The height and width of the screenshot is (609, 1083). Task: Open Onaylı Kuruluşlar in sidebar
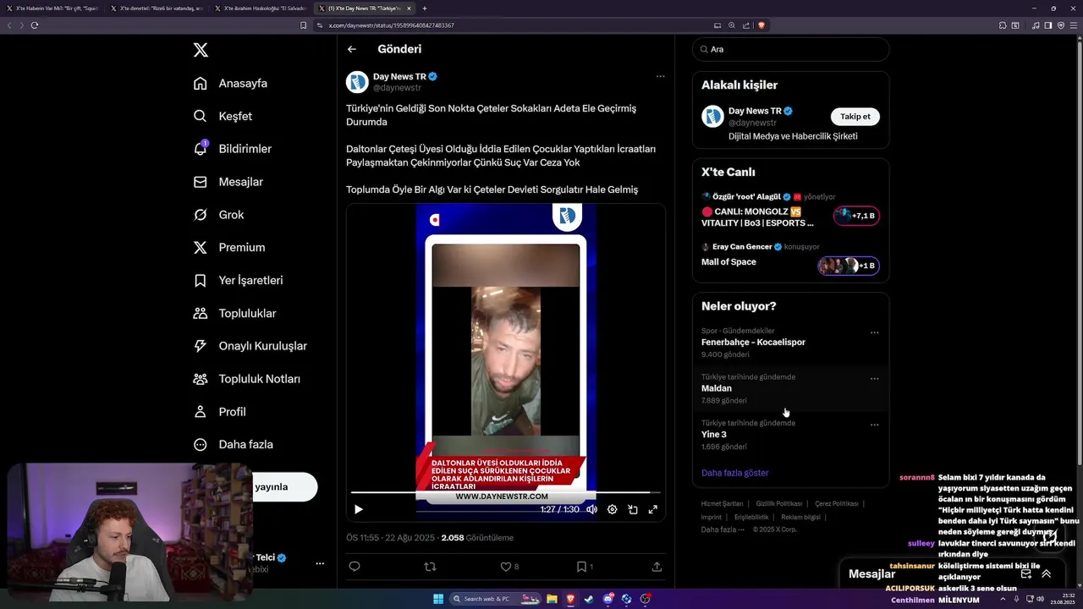click(250, 346)
